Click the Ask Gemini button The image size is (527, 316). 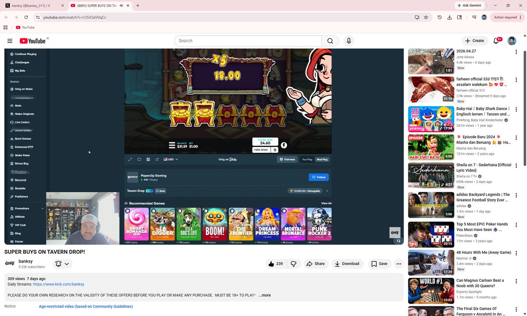click(x=469, y=6)
